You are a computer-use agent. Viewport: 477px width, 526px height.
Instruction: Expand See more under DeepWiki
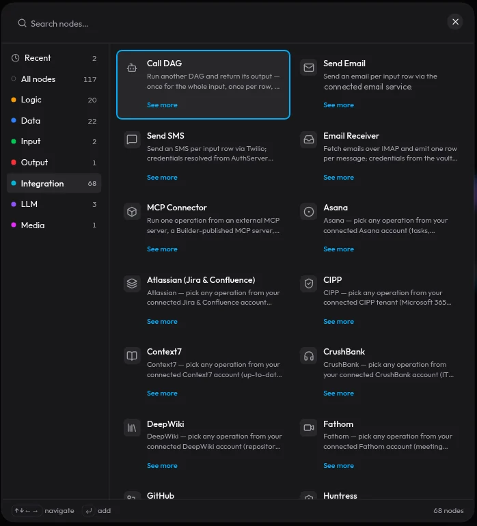(162, 466)
